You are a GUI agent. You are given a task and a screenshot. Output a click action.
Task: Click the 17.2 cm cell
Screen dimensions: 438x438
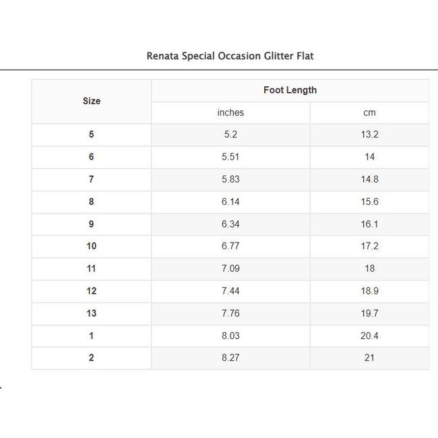pos(369,246)
